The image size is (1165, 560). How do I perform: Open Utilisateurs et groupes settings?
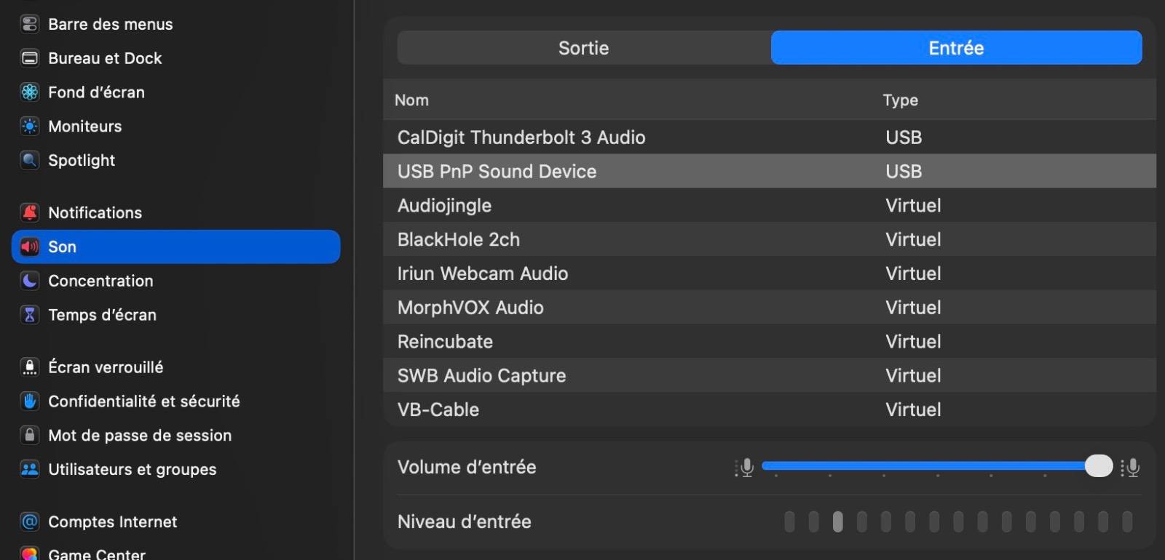132,470
